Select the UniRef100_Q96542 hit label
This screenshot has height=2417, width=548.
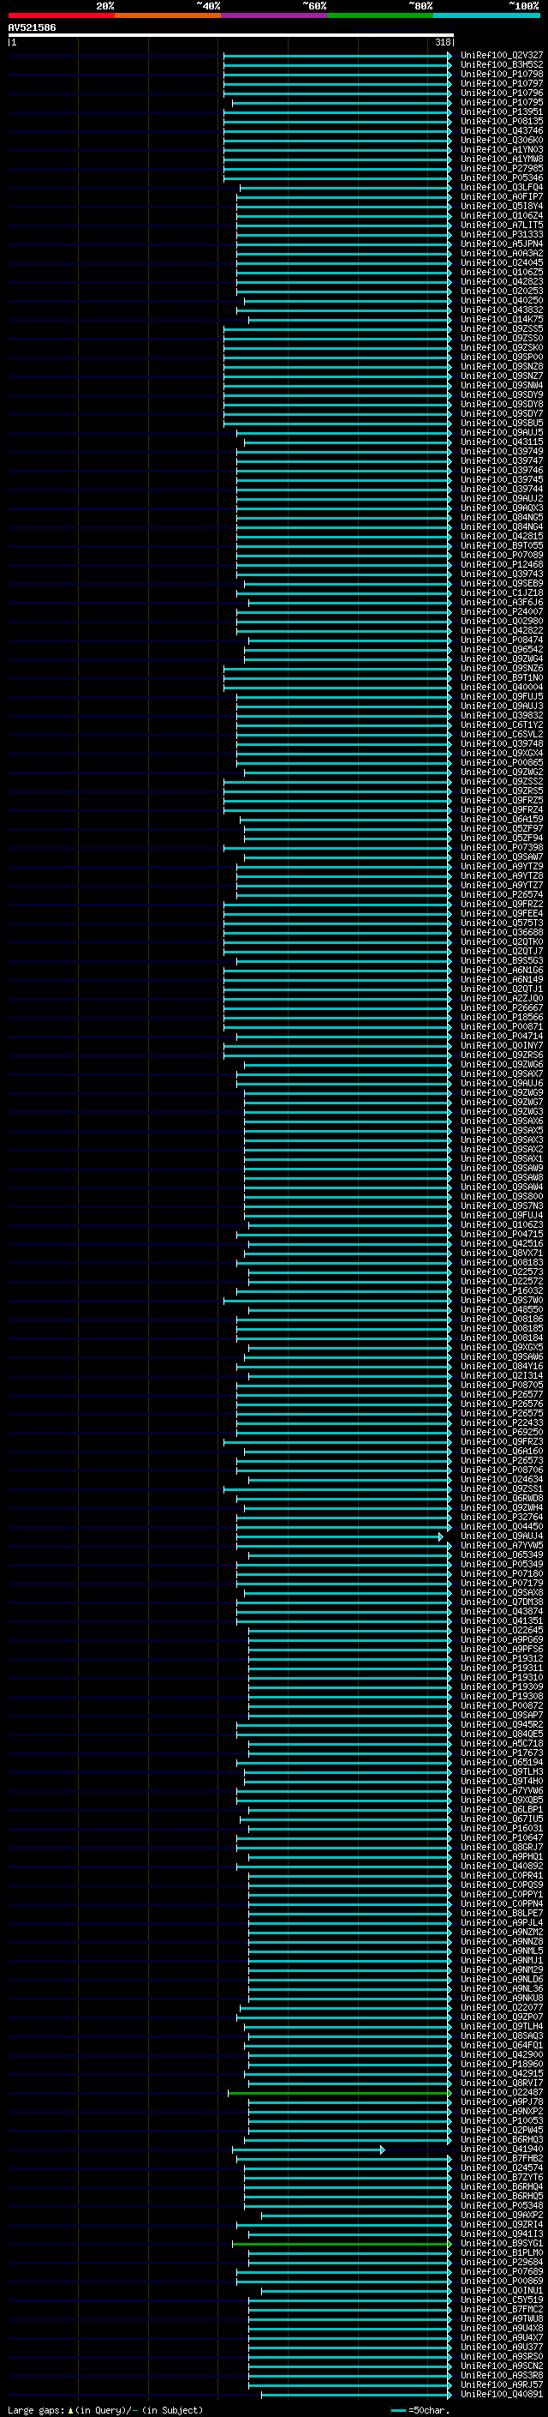pos(502,649)
